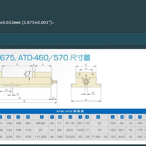This screenshot has width=146, height=146.
Task: Click the blue H column header badge
Action: [70, 117]
